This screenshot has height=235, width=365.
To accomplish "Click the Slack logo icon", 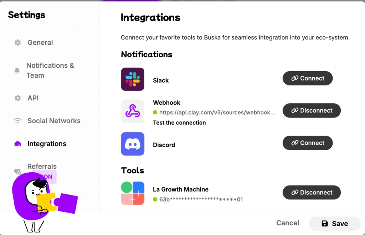I will coord(133,79).
